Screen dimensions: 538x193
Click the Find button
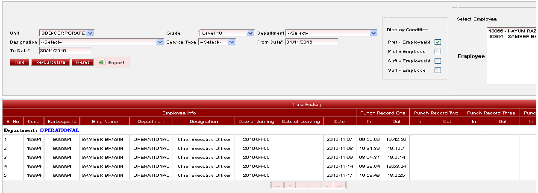point(19,62)
